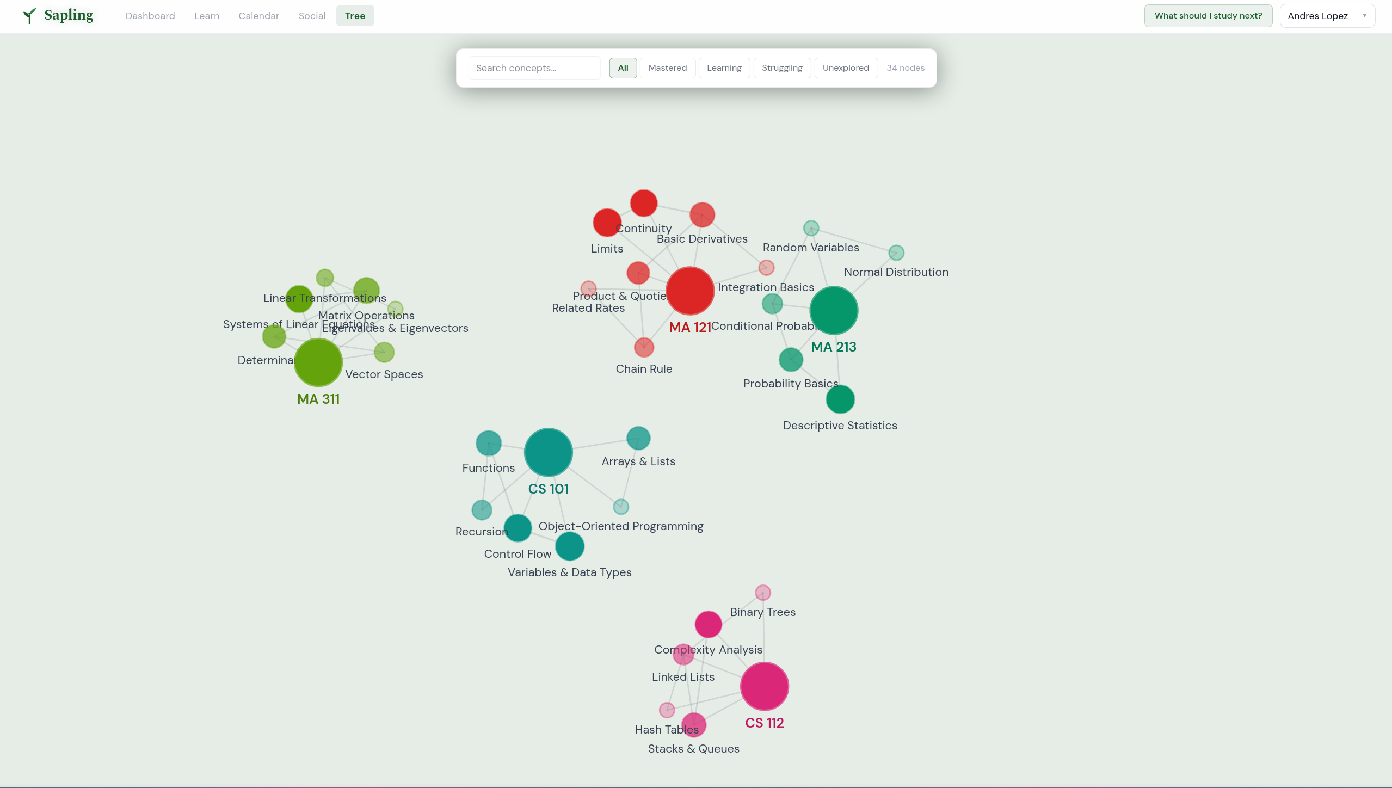Toggle the Unexplored filter chip
The height and width of the screenshot is (788, 1392).
coord(845,68)
